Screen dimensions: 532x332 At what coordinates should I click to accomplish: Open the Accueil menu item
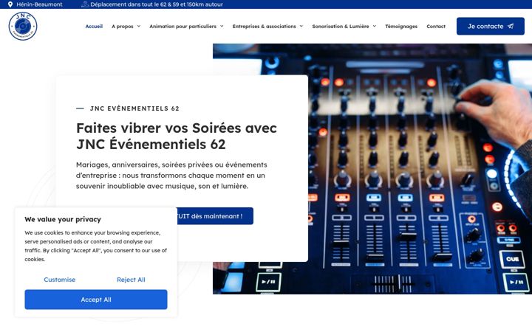(x=94, y=26)
